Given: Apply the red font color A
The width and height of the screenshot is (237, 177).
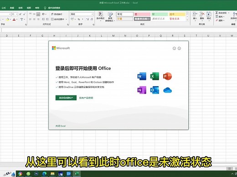Looking at the screenshot, I should click(x=14, y=19).
